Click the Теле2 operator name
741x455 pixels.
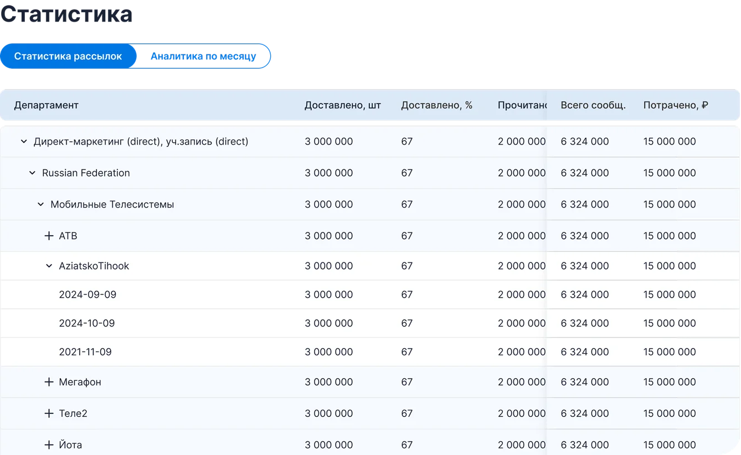tap(73, 414)
